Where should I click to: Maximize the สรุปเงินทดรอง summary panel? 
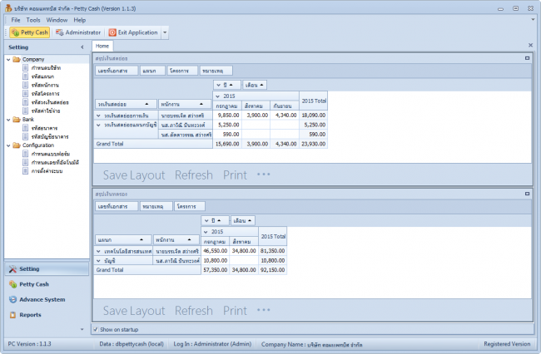pos(527,194)
